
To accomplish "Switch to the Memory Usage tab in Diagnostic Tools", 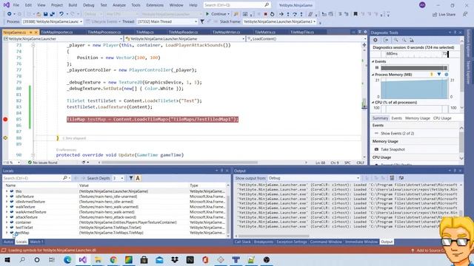I will 418,118.
